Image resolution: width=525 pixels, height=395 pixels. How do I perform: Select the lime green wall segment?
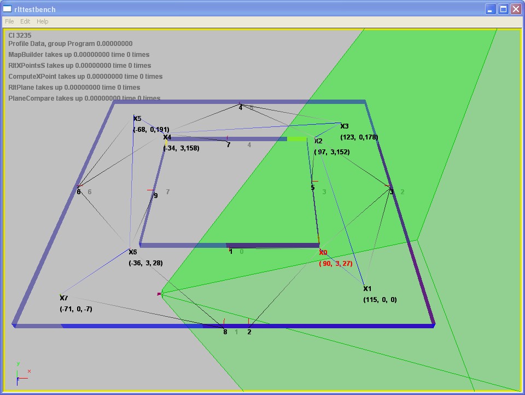(297, 139)
